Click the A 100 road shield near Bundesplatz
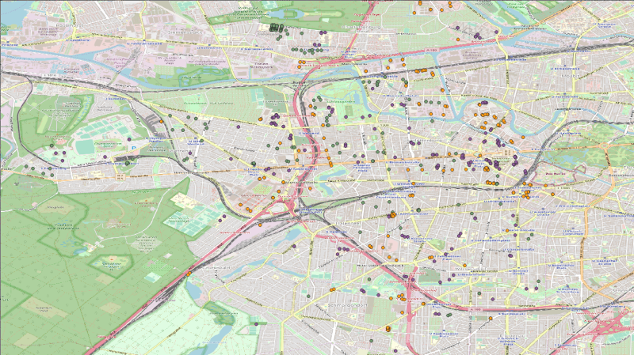This screenshot has width=634, height=355. point(476,309)
